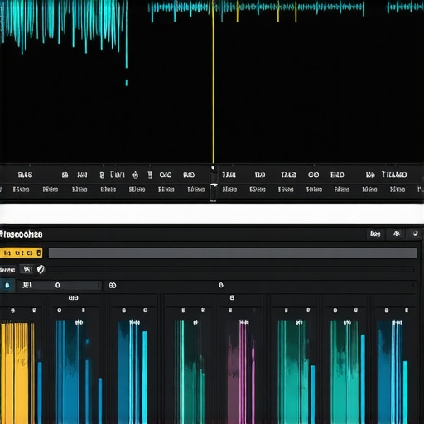Viewport: 424px width, 424px height.
Task: Click the rightmost corner button of the lower panel
Action: tap(416, 234)
